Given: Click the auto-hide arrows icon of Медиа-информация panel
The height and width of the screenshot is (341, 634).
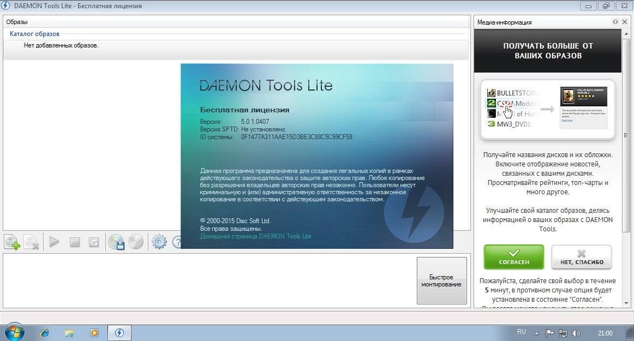Looking at the screenshot, I should point(615,22).
